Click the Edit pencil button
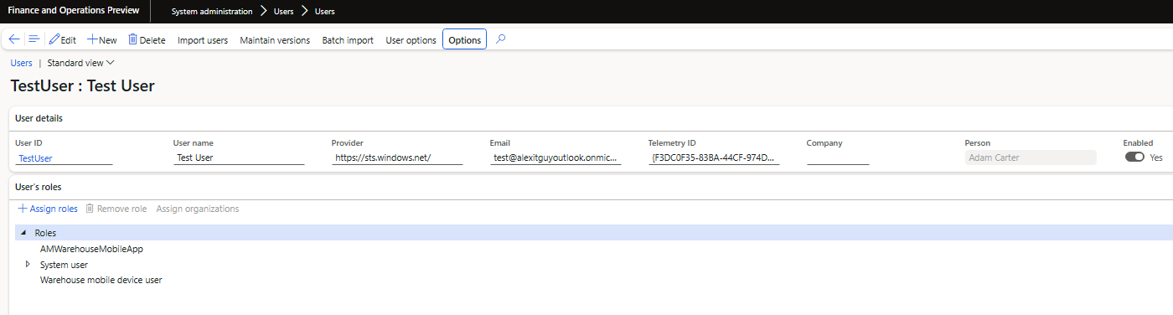The width and height of the screenshot is (1173, 315). coord(63,39)
